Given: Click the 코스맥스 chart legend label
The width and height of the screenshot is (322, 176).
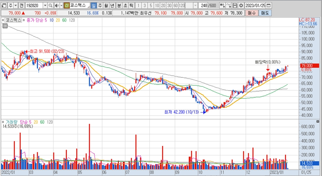Looking at the screenshot, I should pyautogui.click(x=13, y=20).
